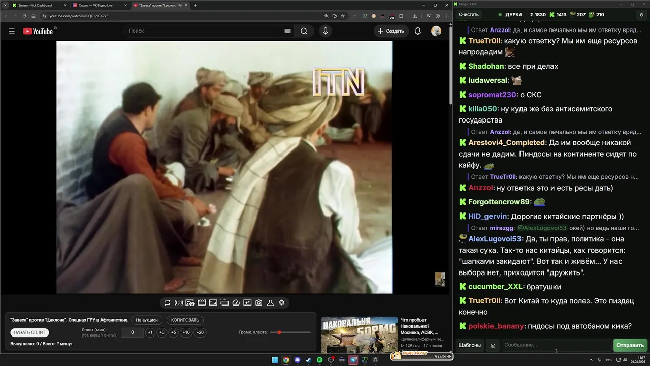Open Telegram from the taskbar
The height and width of the screenshot is (366, 650).
353,360
